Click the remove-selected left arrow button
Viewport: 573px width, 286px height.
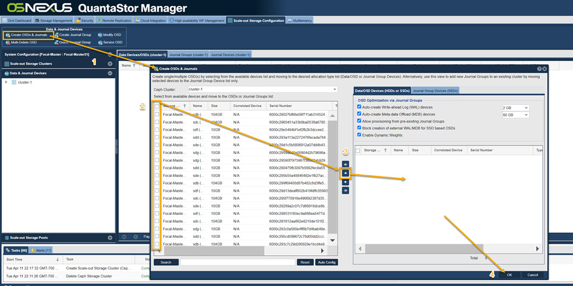click(345, 182)
